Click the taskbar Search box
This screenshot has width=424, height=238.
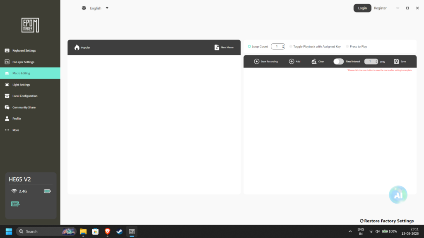[x=46, y=231]
